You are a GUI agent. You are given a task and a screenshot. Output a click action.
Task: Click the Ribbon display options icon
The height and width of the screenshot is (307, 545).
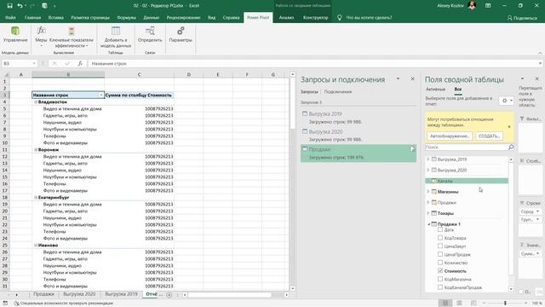point(488,6)
